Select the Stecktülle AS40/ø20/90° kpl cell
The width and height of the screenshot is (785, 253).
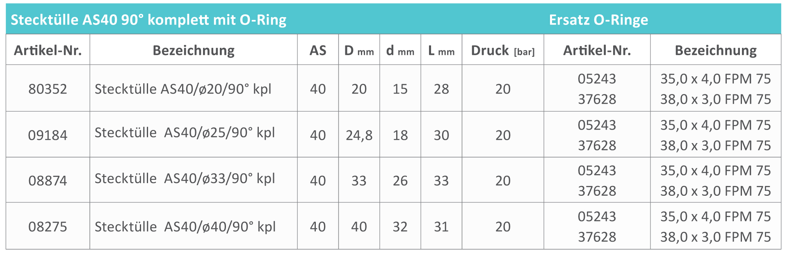(x=183, y=89)
